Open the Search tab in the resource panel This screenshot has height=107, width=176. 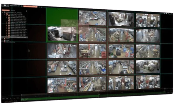[x=13, y=10]
